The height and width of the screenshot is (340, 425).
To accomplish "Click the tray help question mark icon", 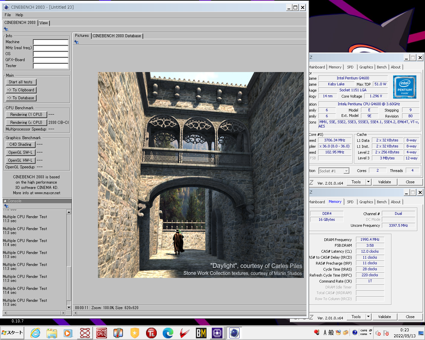I will [x=355, y=332].
